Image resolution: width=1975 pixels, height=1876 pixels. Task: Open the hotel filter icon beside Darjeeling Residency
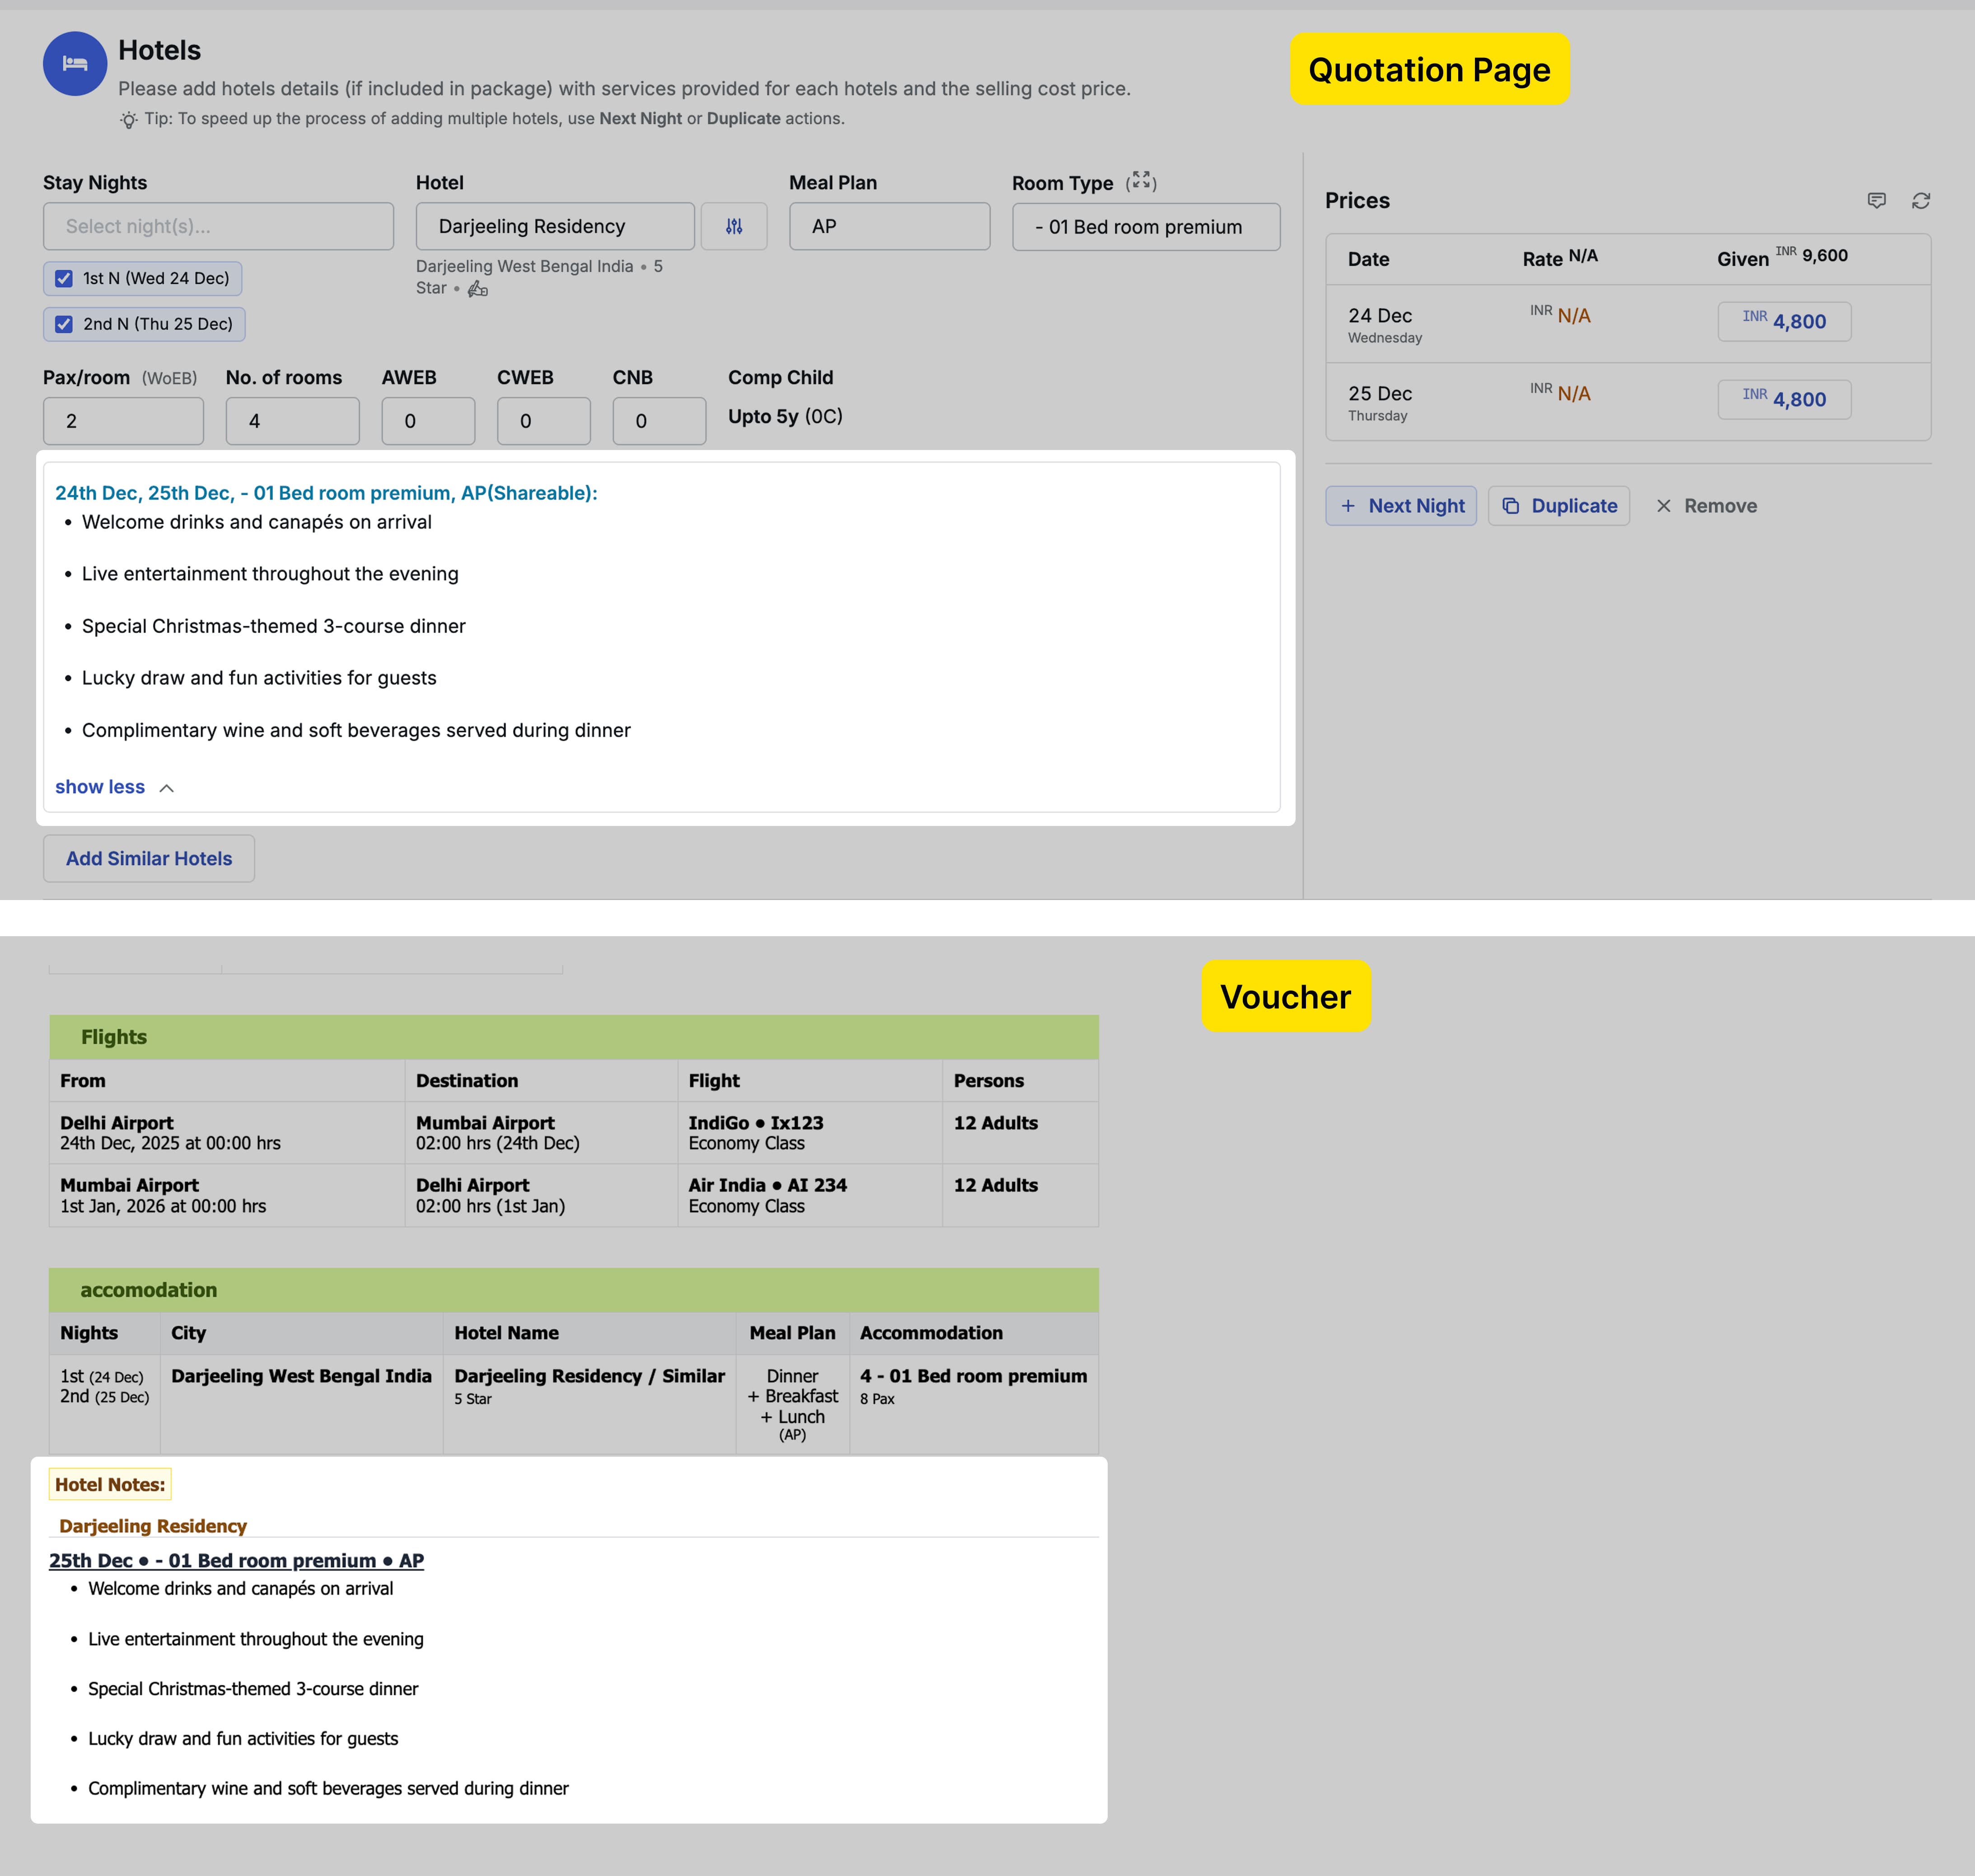pyautogui.click(x=734, y=226)
